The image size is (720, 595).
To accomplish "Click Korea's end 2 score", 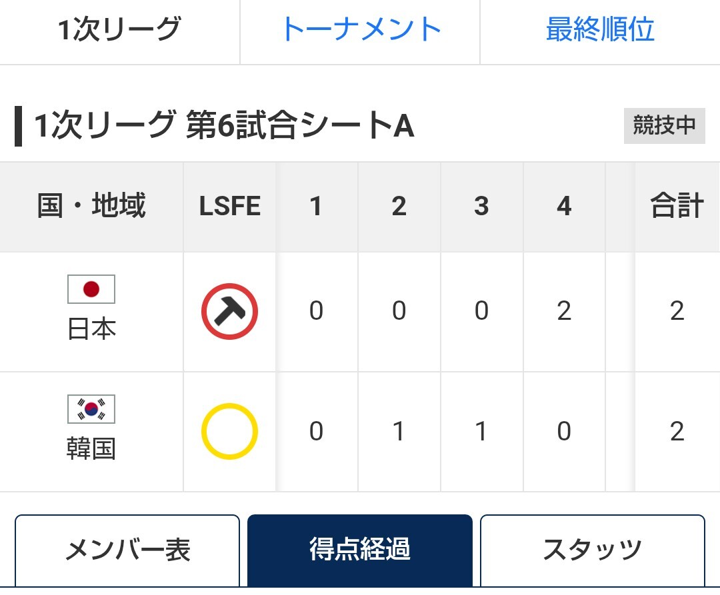I will (399, 432).
